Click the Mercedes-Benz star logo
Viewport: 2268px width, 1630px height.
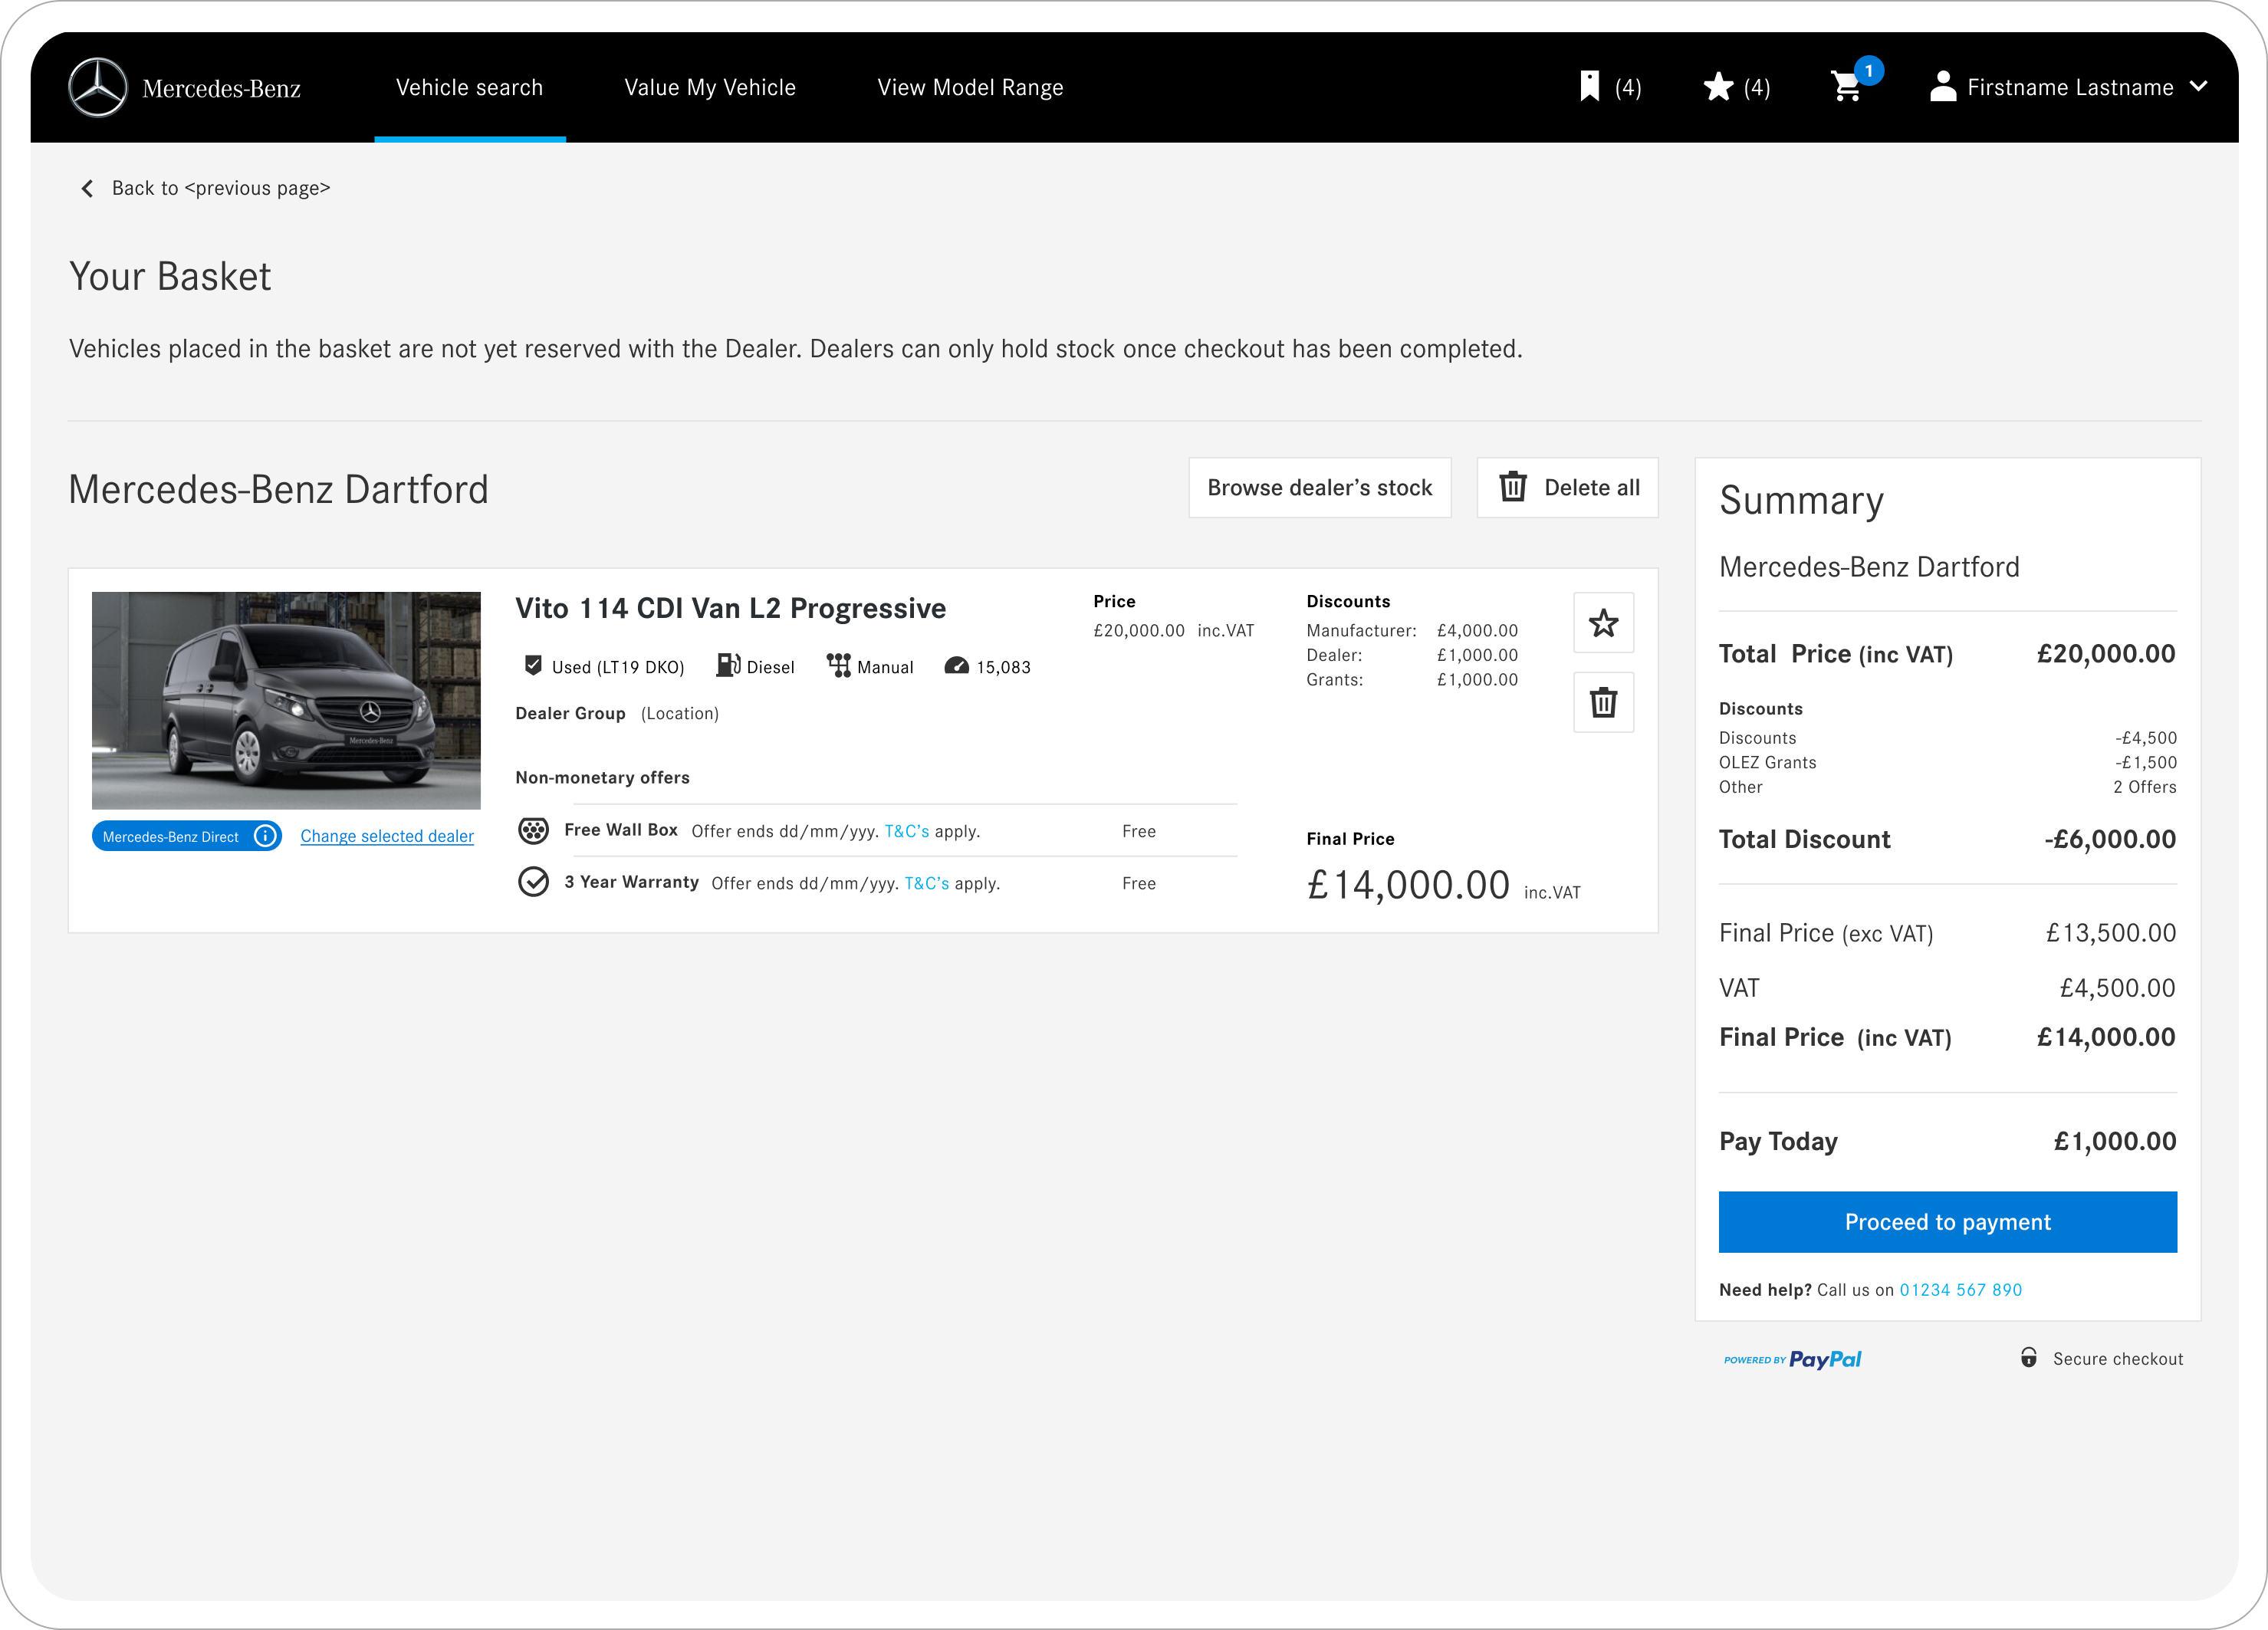[98, 87]
